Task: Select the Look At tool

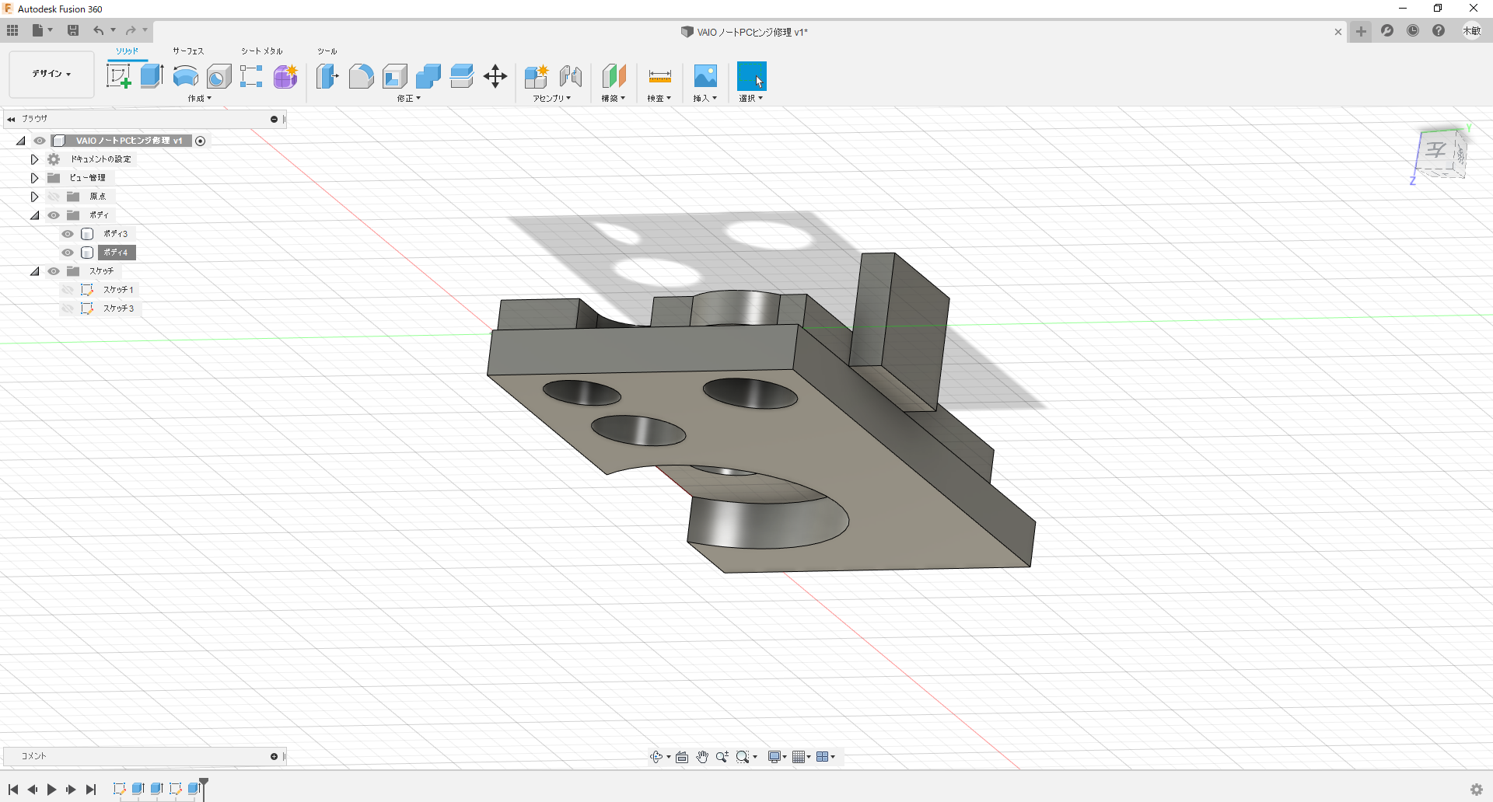Action: click(x=682, y=757)
